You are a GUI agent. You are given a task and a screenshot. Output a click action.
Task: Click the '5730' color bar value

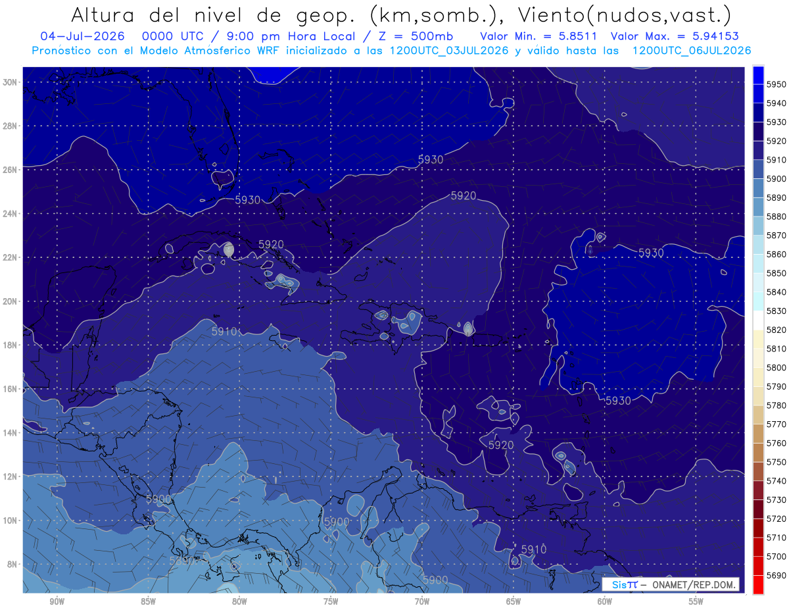777,499
